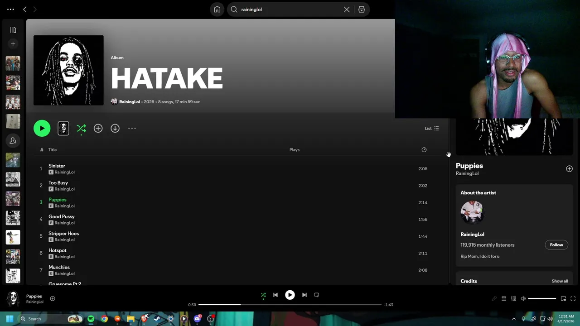The width and height of the screenshot is (580, 326).
Task: Open the List view options dropdown
Action: pos(431,128)
